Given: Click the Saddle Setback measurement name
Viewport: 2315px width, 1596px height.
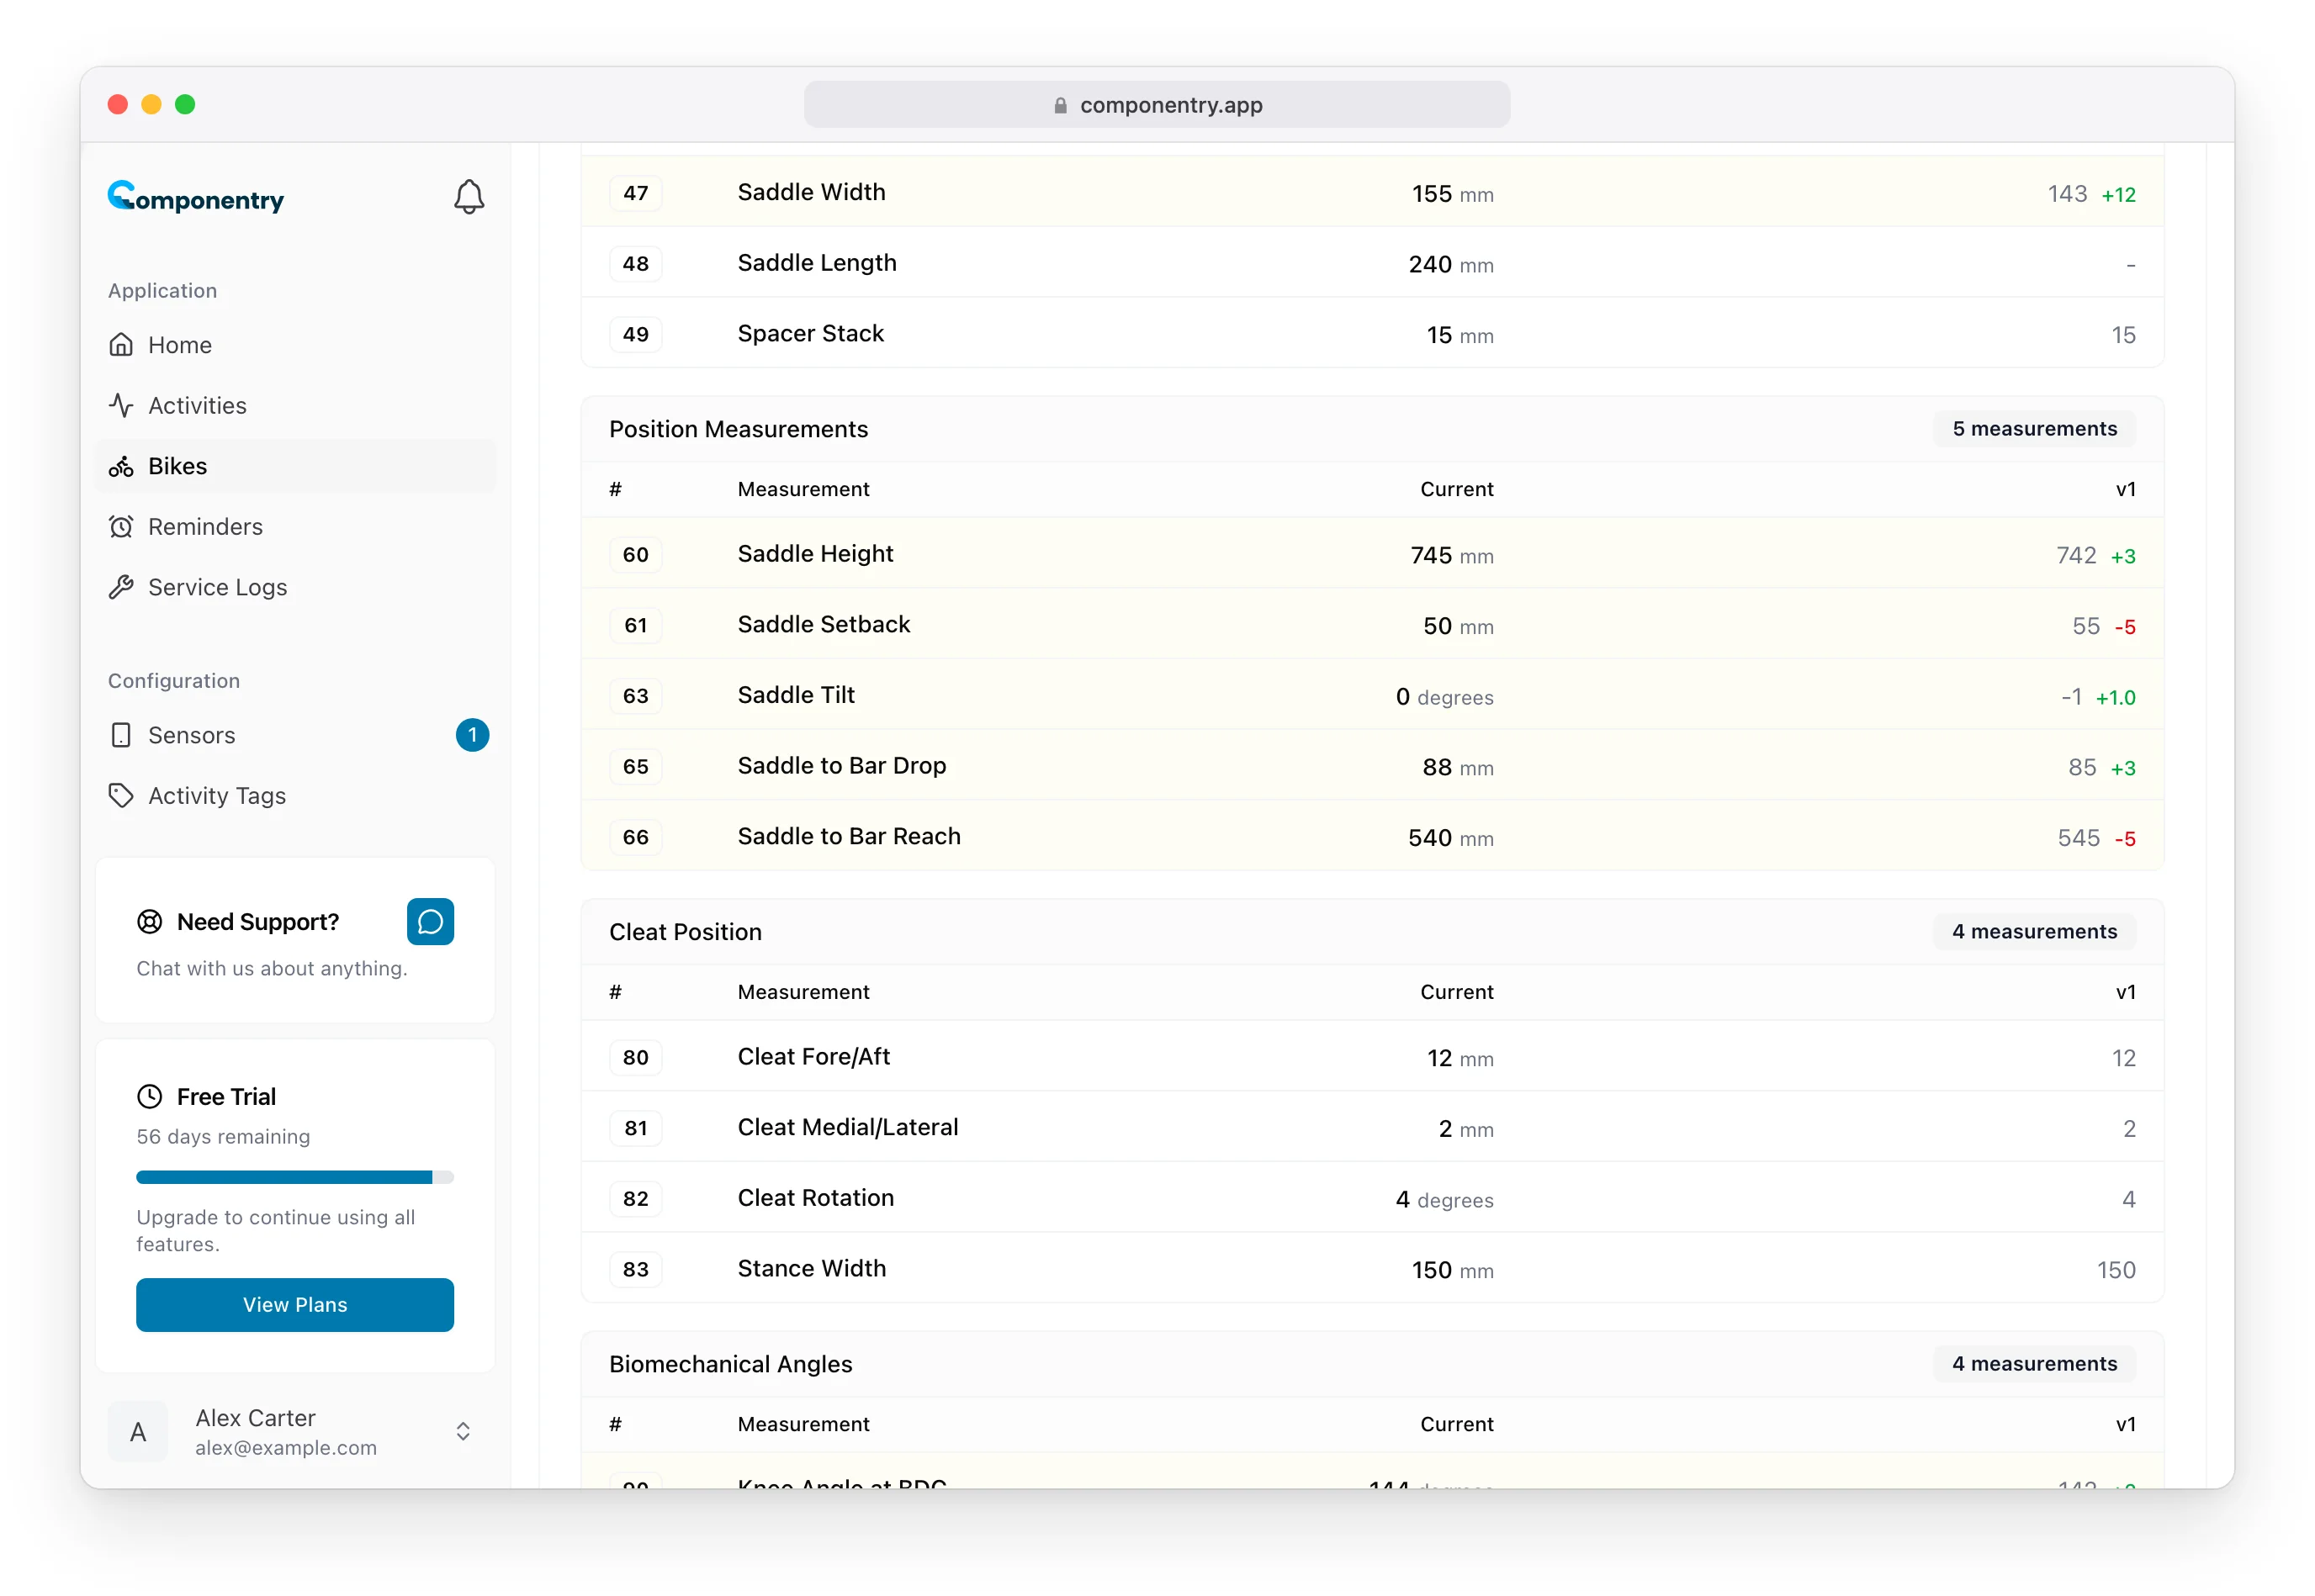Looking at the screenshot, I should coord(824,625).
